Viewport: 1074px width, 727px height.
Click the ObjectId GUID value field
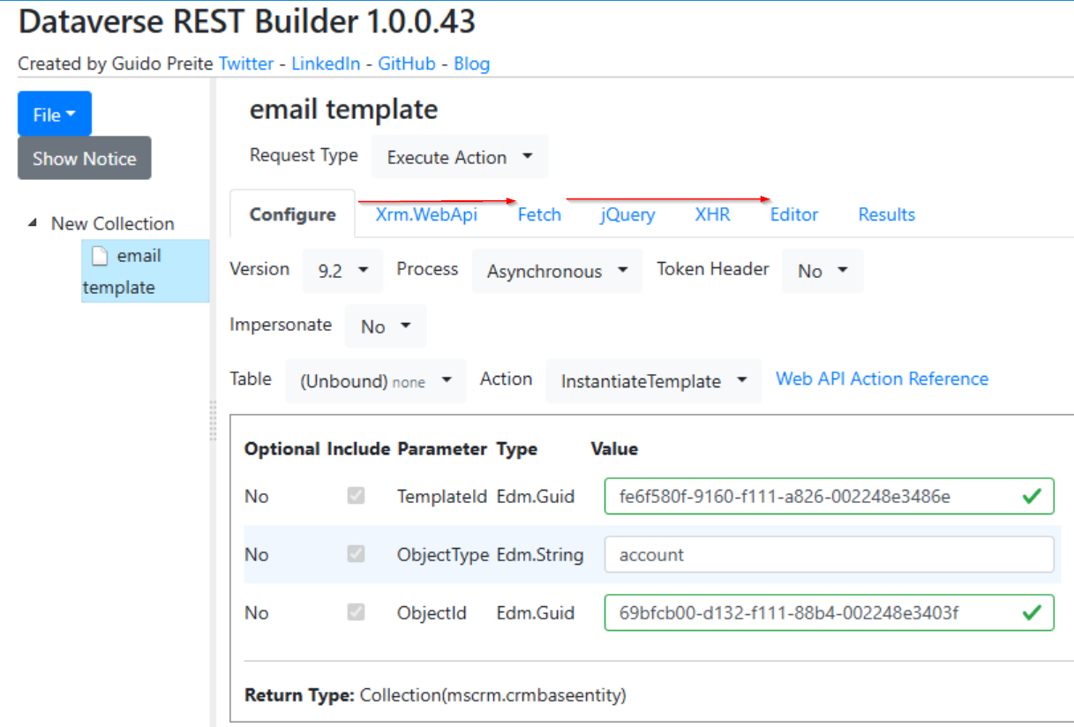829,612
